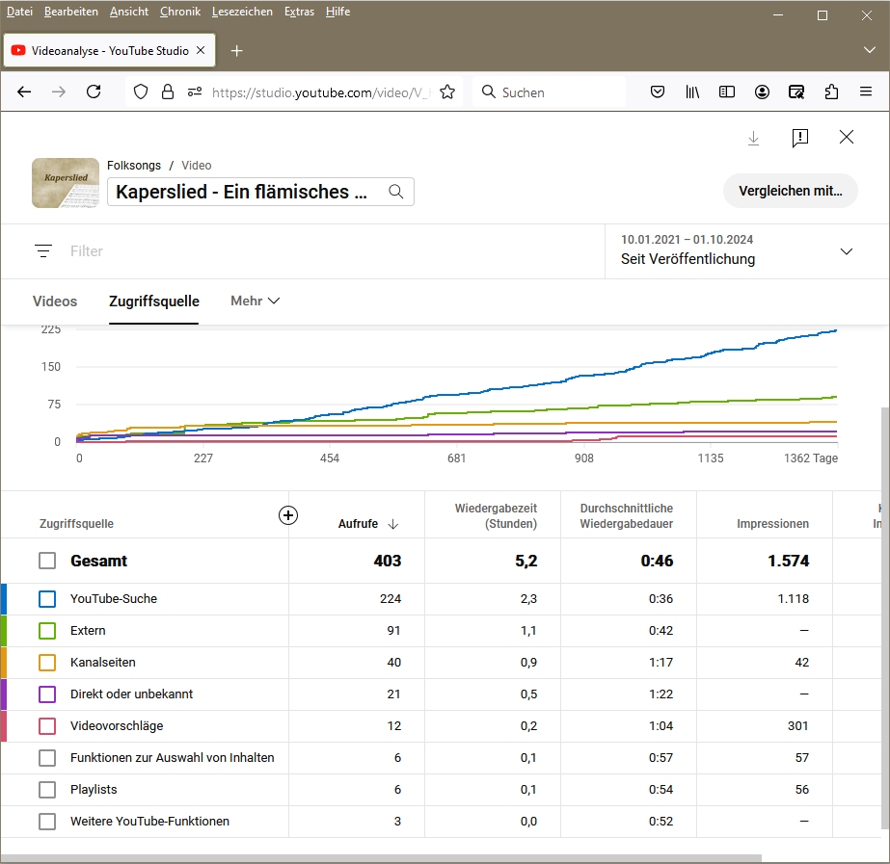Reload the current page

pyautogui.click(x=94, y=92)
